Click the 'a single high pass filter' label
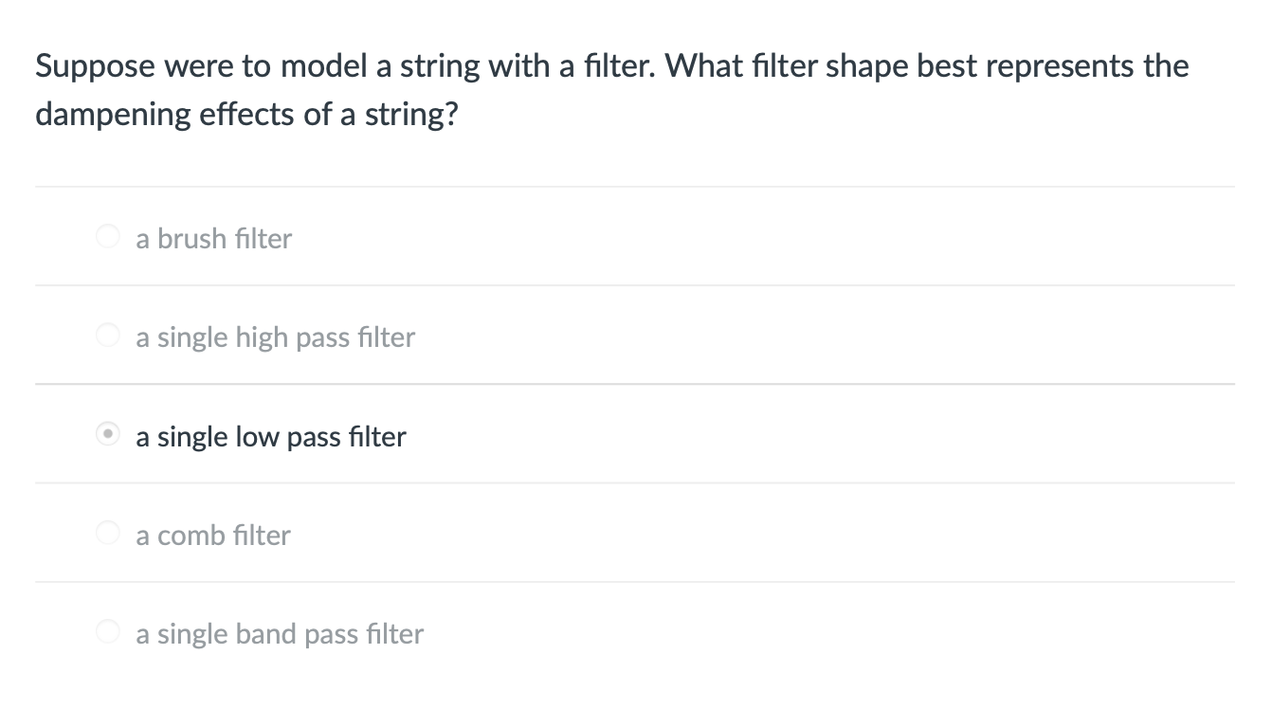The height and width of the screenshot is (709, 1272). 275,336
